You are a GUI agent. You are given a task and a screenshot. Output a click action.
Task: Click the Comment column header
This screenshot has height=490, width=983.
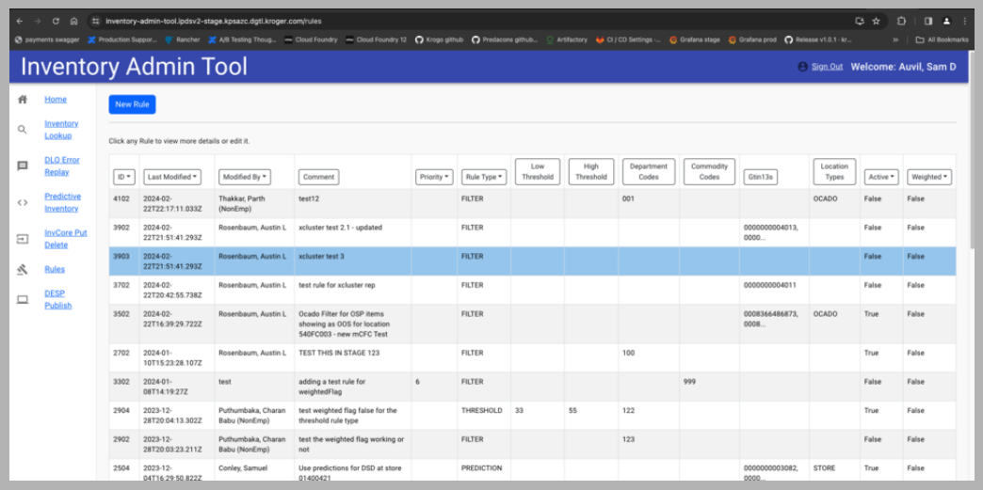tap(319, 178)
